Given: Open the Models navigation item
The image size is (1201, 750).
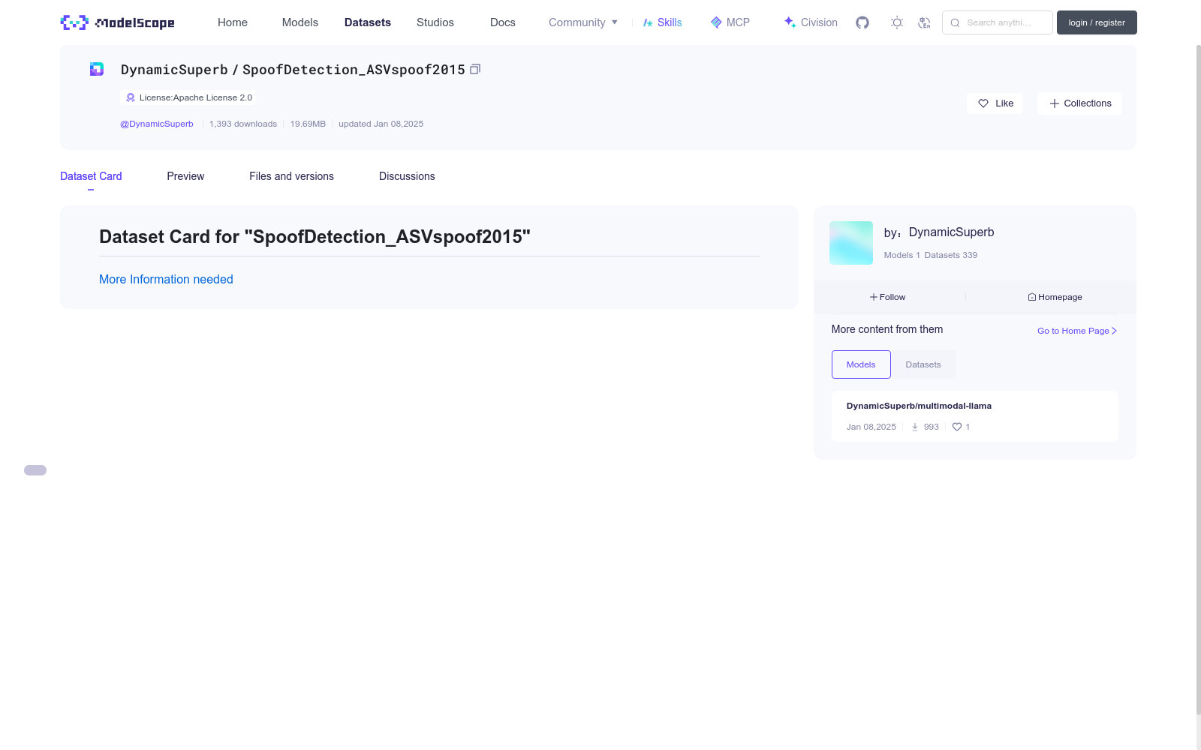Looking at the screenshot, I should (x=300, y=22).
